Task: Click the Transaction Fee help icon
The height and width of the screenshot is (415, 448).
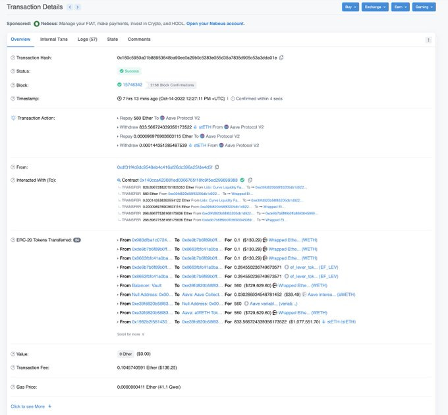Action: click(13, 368)
